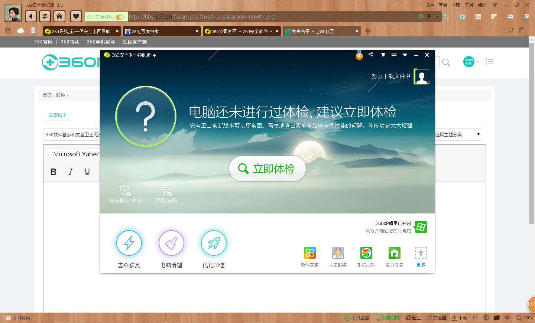Switch to the 360_百度搜索 tab

162,31
